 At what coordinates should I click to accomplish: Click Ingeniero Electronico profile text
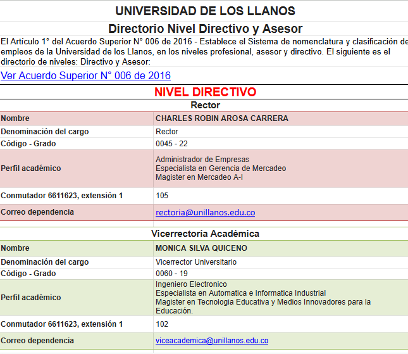pos(191,284)
